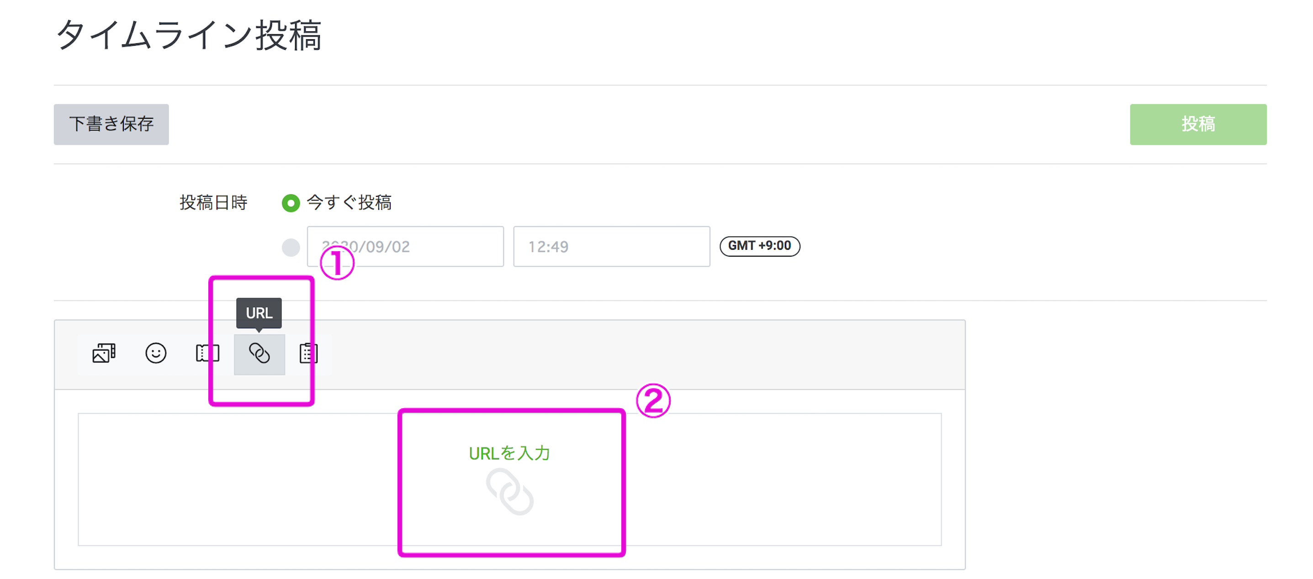Click the green 投稿 post button
The width and height of the screenshot is (1313, 579).
(x=1198, y=124)
